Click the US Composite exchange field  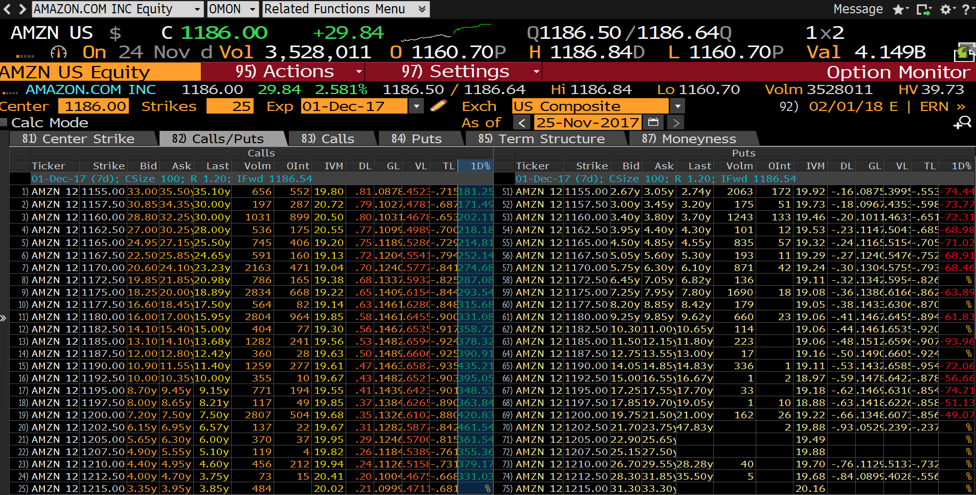click(591, 106)
